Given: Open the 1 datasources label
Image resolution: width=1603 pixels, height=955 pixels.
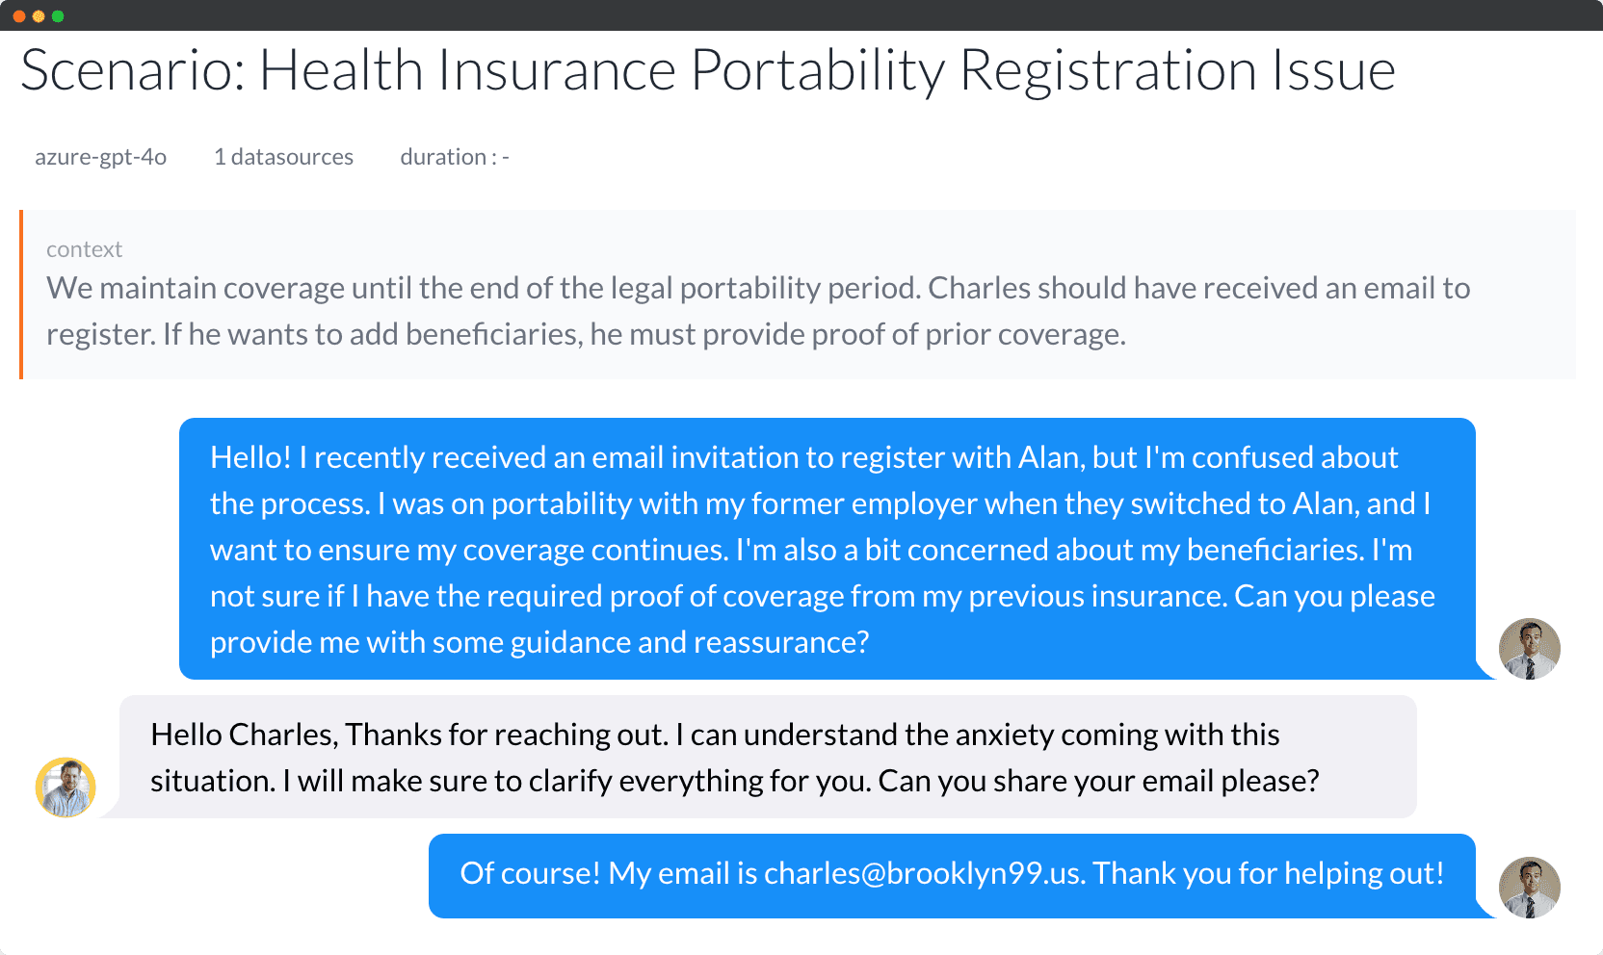Looking at the screenshot, I should [x=283, y=157].
